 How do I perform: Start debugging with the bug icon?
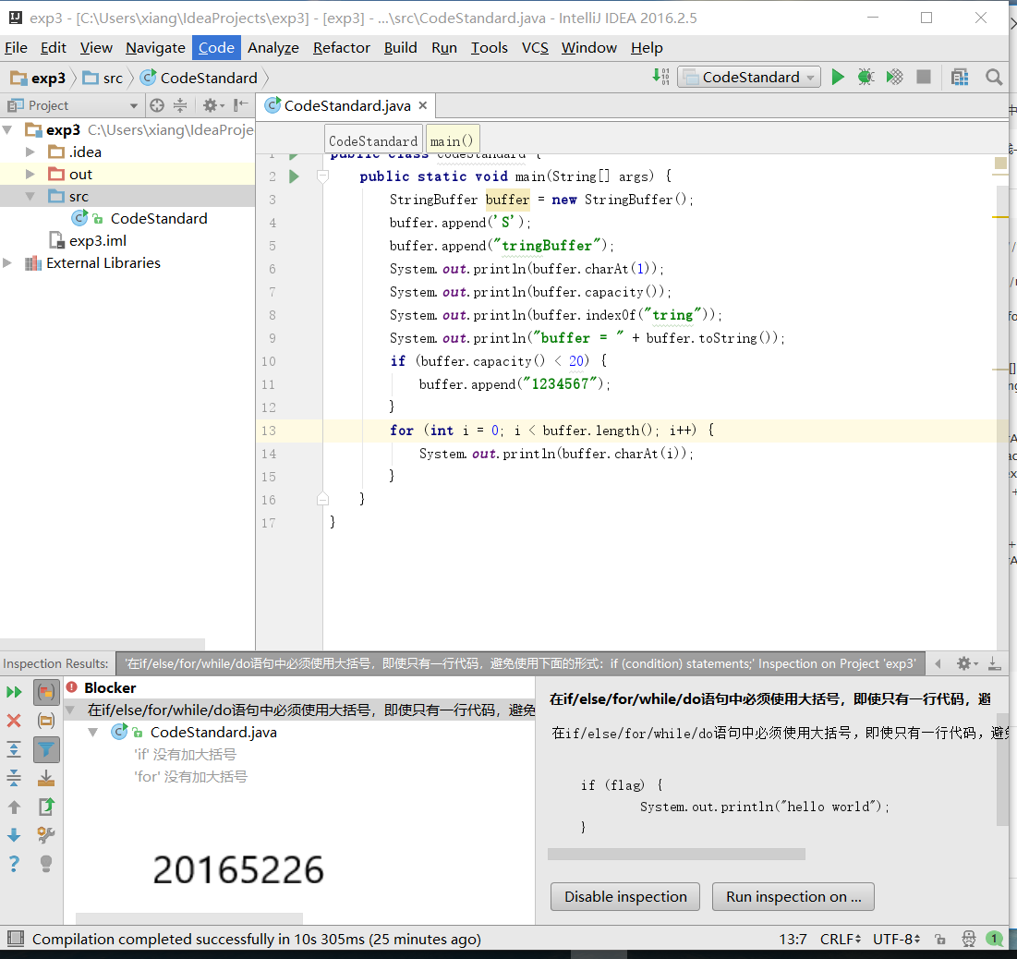[x=866, y=78]
